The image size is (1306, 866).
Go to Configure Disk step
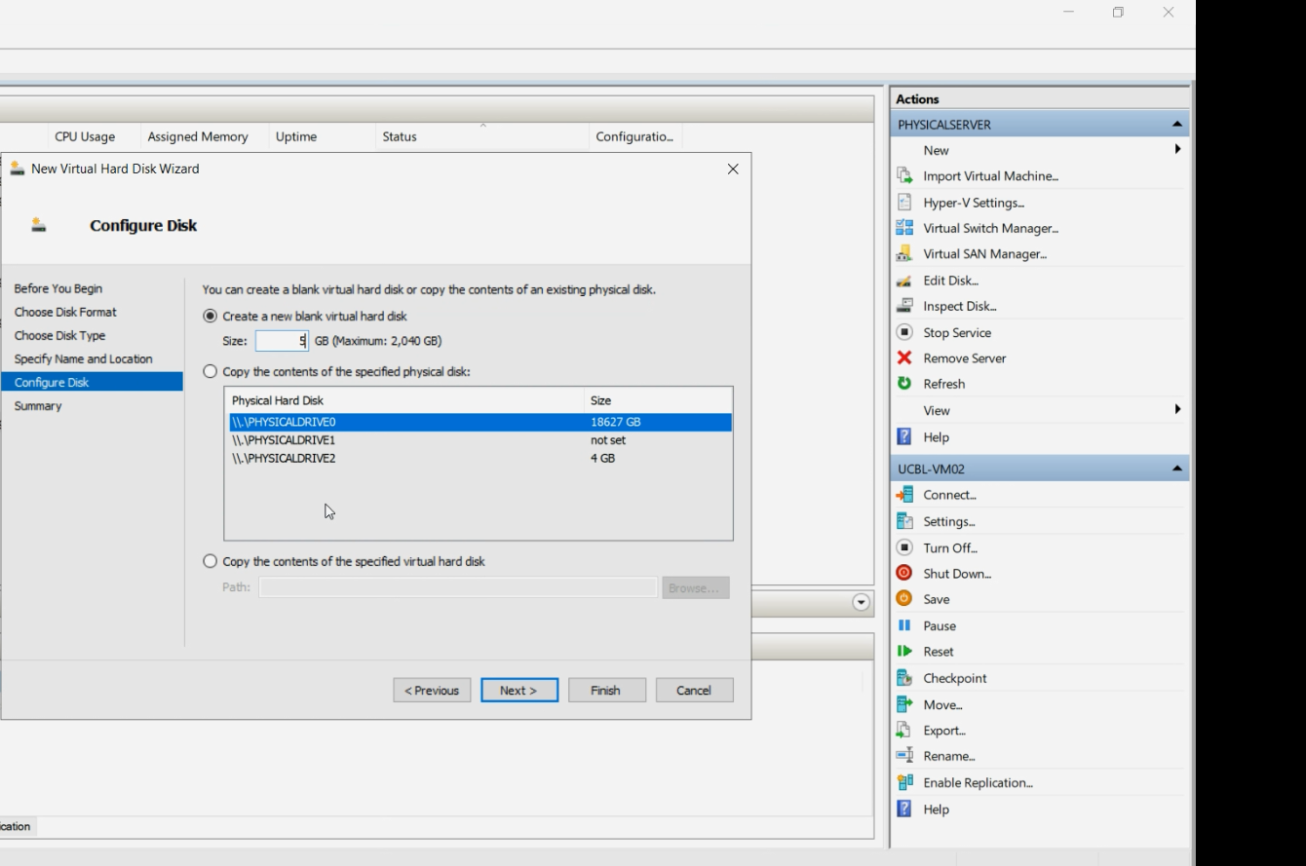pos(92,382)
